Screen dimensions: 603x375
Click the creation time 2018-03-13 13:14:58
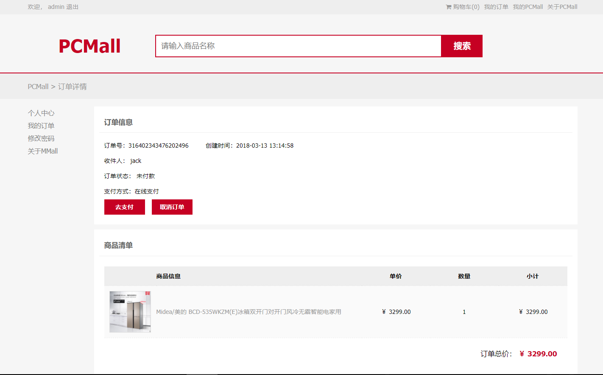coord(265,146)
